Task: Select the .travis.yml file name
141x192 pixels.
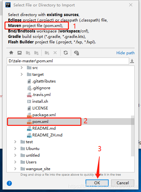Action: pos(41,95)
